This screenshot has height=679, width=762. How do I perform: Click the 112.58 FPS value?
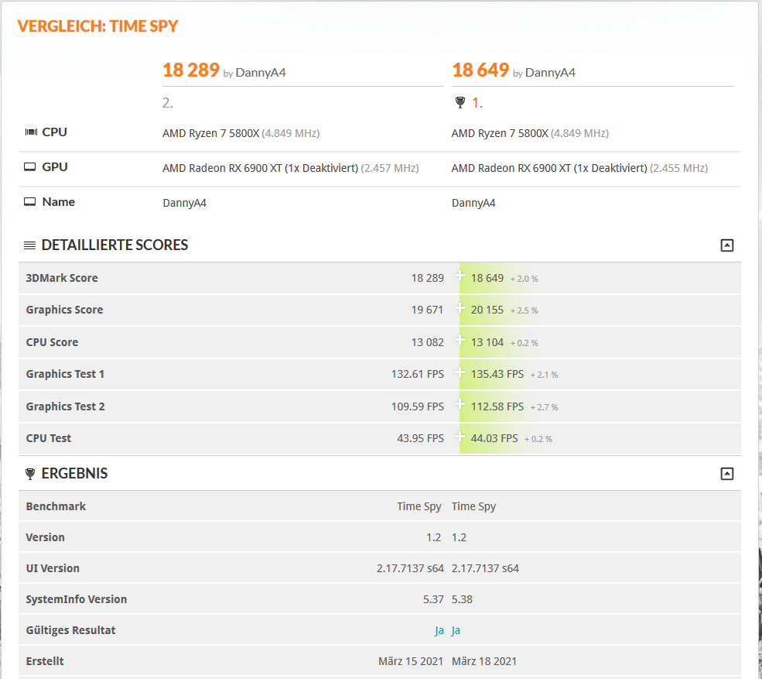pos(497,406)
